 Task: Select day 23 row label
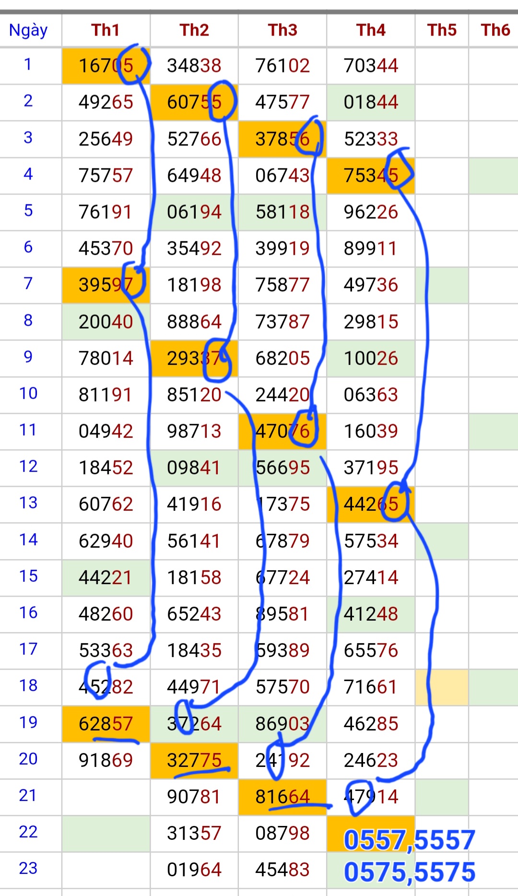pyautogui.click(x=28, y=868)
